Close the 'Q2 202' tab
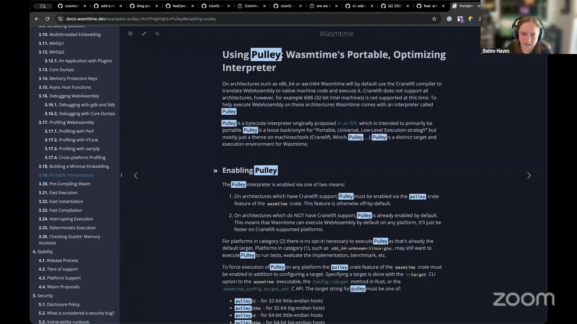The image size is (577, 324). (407, 6)
